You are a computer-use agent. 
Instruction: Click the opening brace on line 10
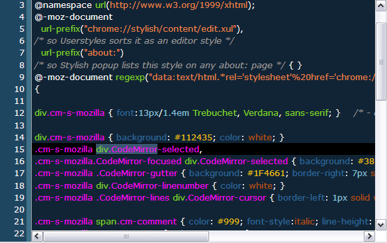point(37,89)
